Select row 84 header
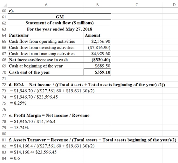The height and width of the screenshot is (163, 178). pos(4,158)
